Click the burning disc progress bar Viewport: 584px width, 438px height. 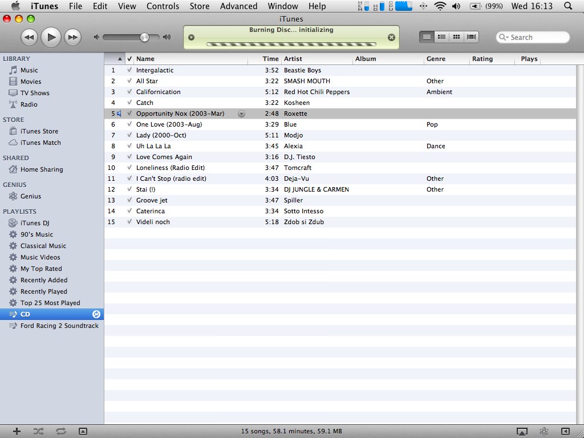pos(291,44)
